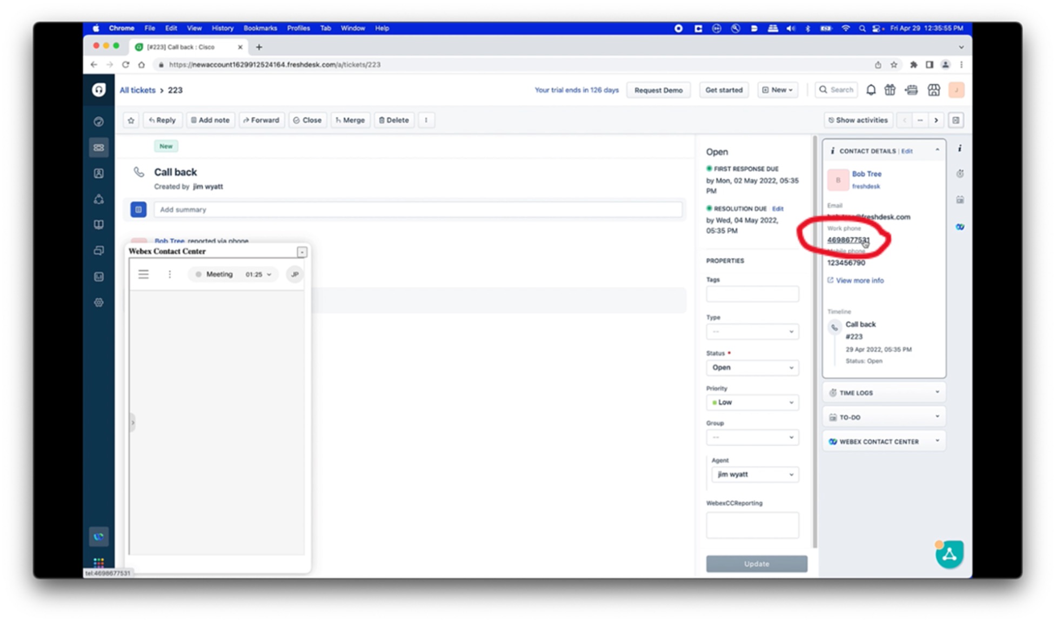Click View more info link
This screenshot has width=1056, height=624.
click(x=856, y=280)
